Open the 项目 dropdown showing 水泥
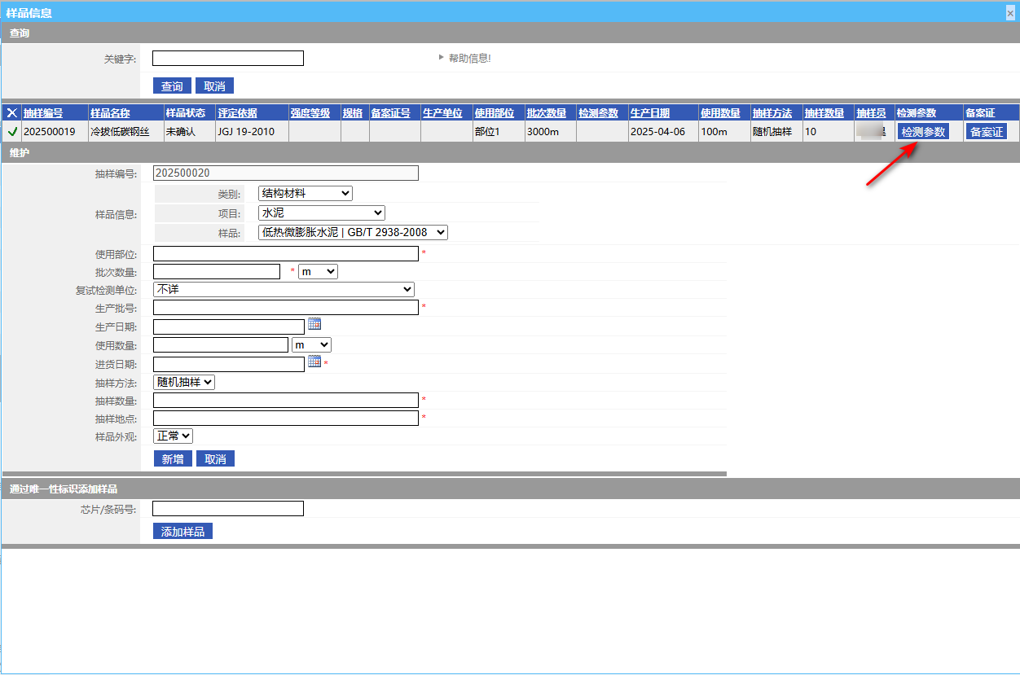1020x675 pixels. click(321, 213)
